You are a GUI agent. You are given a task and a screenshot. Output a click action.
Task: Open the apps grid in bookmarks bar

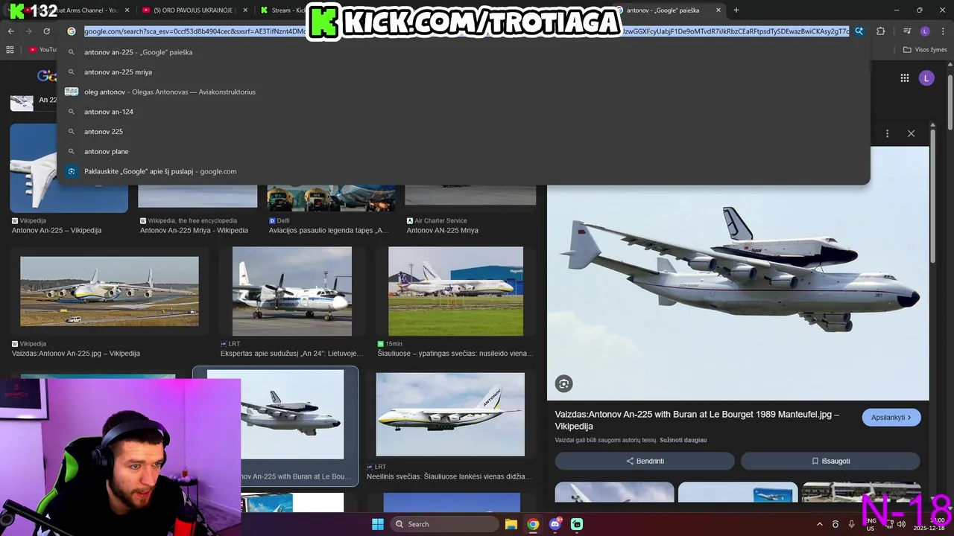click(x=10, y=50)
